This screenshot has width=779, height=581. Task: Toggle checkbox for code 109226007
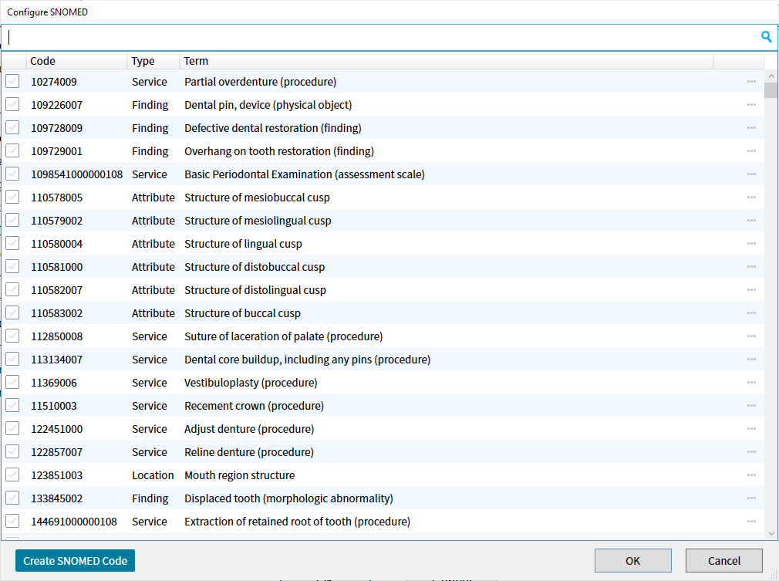click(x=12, y=104)
